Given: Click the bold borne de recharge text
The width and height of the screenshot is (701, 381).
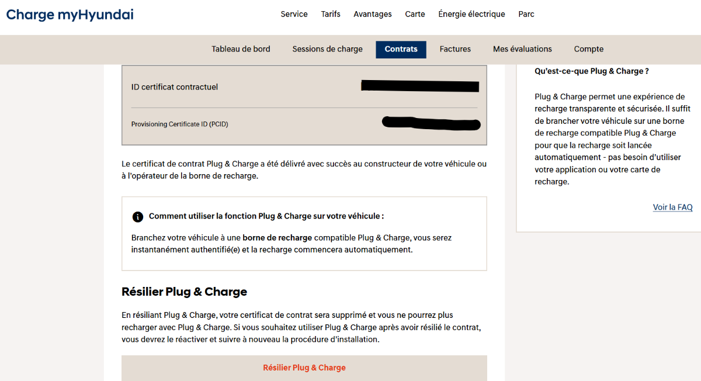Looking at the screenshot, I should 278,238.
